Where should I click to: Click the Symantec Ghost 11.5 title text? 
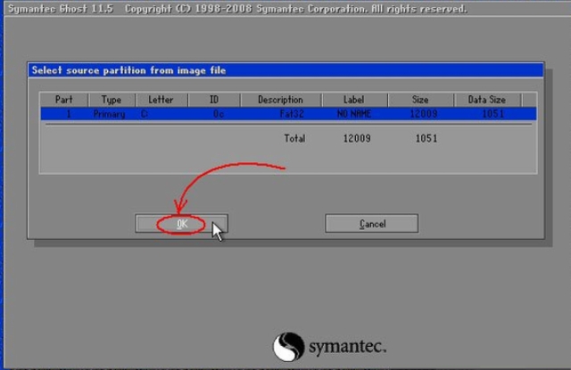coord(61,9)
